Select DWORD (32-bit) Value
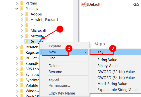 point(115,72)
